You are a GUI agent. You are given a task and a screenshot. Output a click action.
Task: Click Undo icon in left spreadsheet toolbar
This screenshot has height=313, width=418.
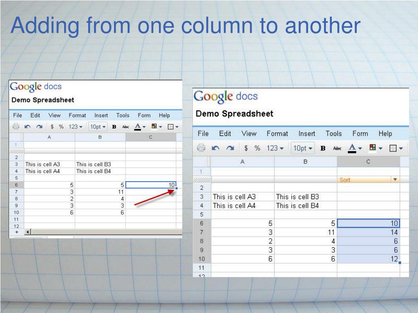pyautogui.click(x=27, y=127)
